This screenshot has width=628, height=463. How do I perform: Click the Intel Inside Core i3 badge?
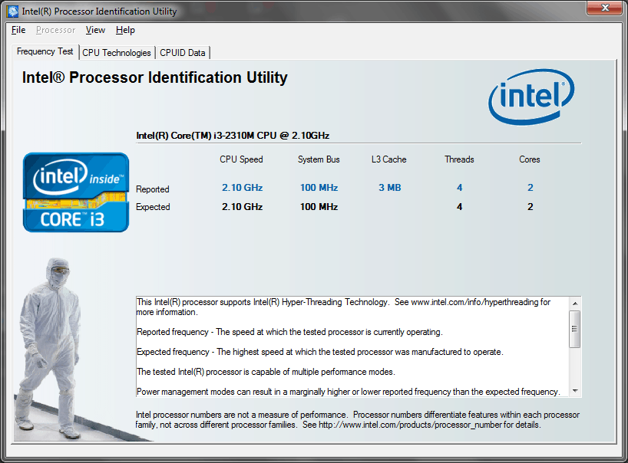76,192
